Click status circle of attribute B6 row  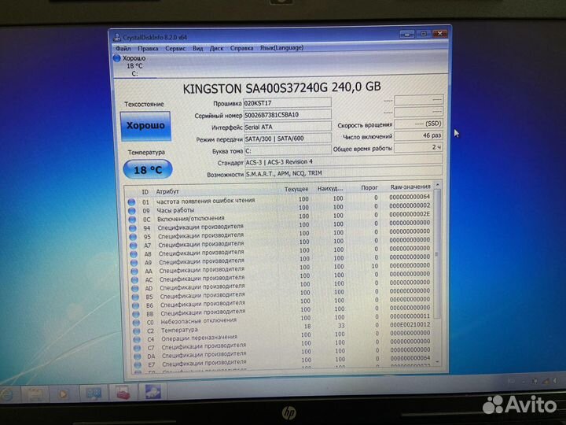pos(136,305)
